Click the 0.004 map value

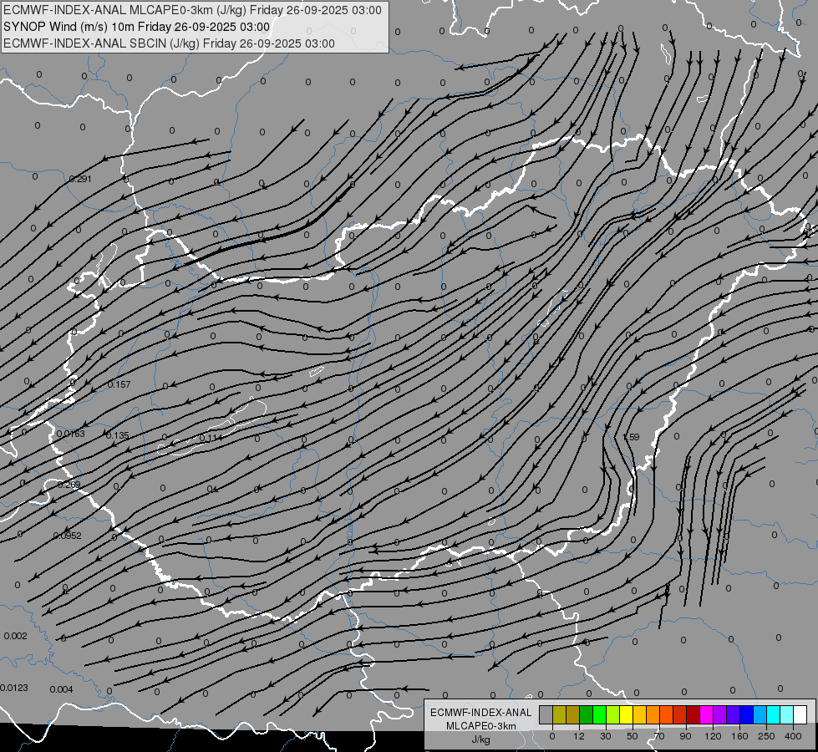pyautogui.click(x=61, y=689)
